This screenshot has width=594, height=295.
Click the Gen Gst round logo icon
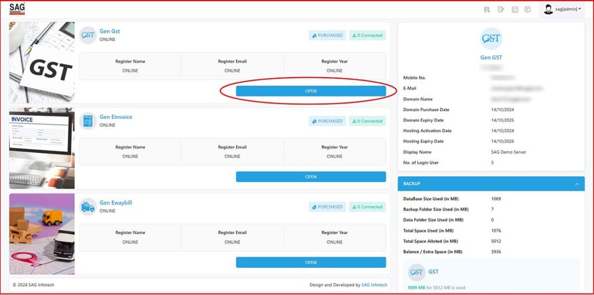(x=88, y=35)
